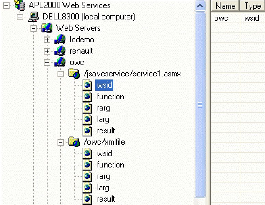Click the Web Servers node icon

[47, 28]
